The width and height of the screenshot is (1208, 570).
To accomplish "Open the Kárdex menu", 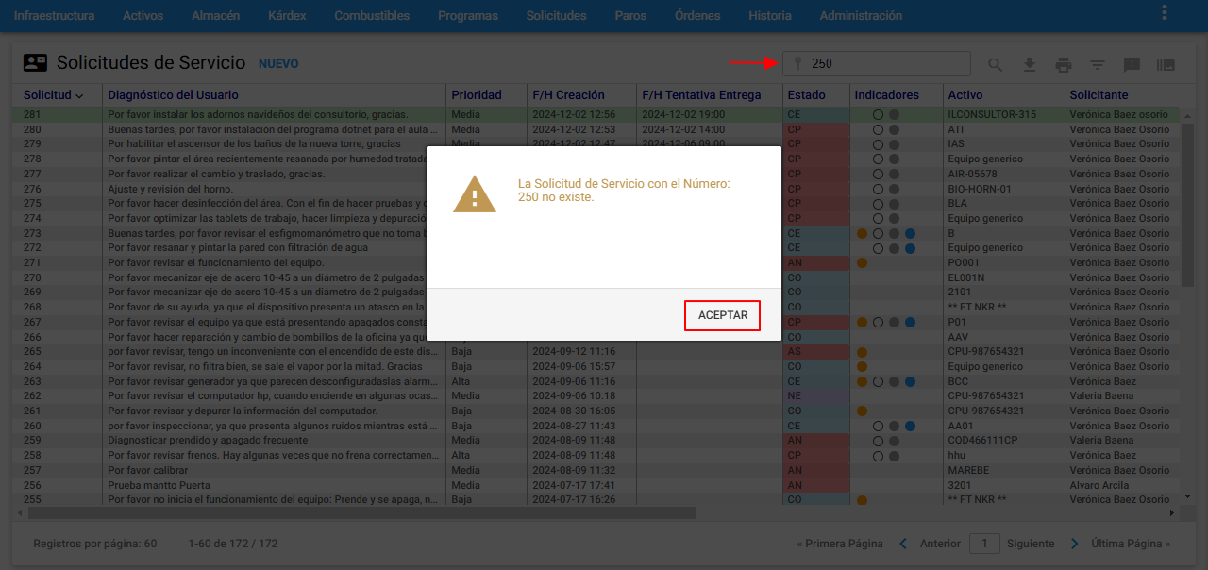I will click(x=287, y=15).
